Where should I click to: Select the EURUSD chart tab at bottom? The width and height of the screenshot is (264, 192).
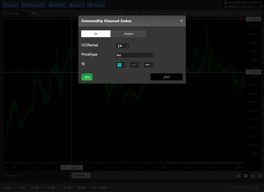coord(79,175)
